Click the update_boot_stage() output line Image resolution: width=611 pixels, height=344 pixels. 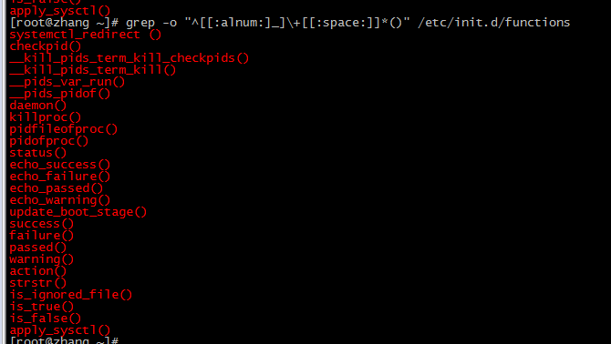(x=78, y=212)
